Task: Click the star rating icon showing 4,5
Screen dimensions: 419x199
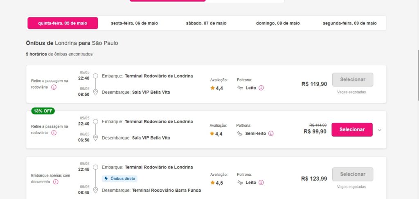Action: 212,182
